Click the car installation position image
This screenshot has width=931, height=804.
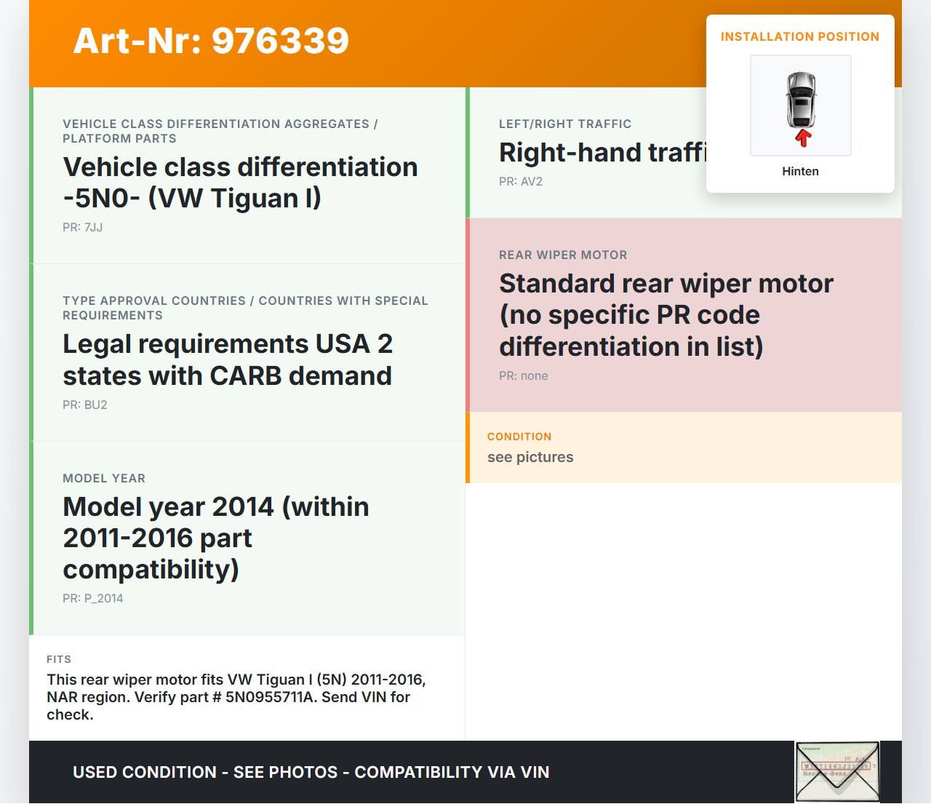coord(801,106)
